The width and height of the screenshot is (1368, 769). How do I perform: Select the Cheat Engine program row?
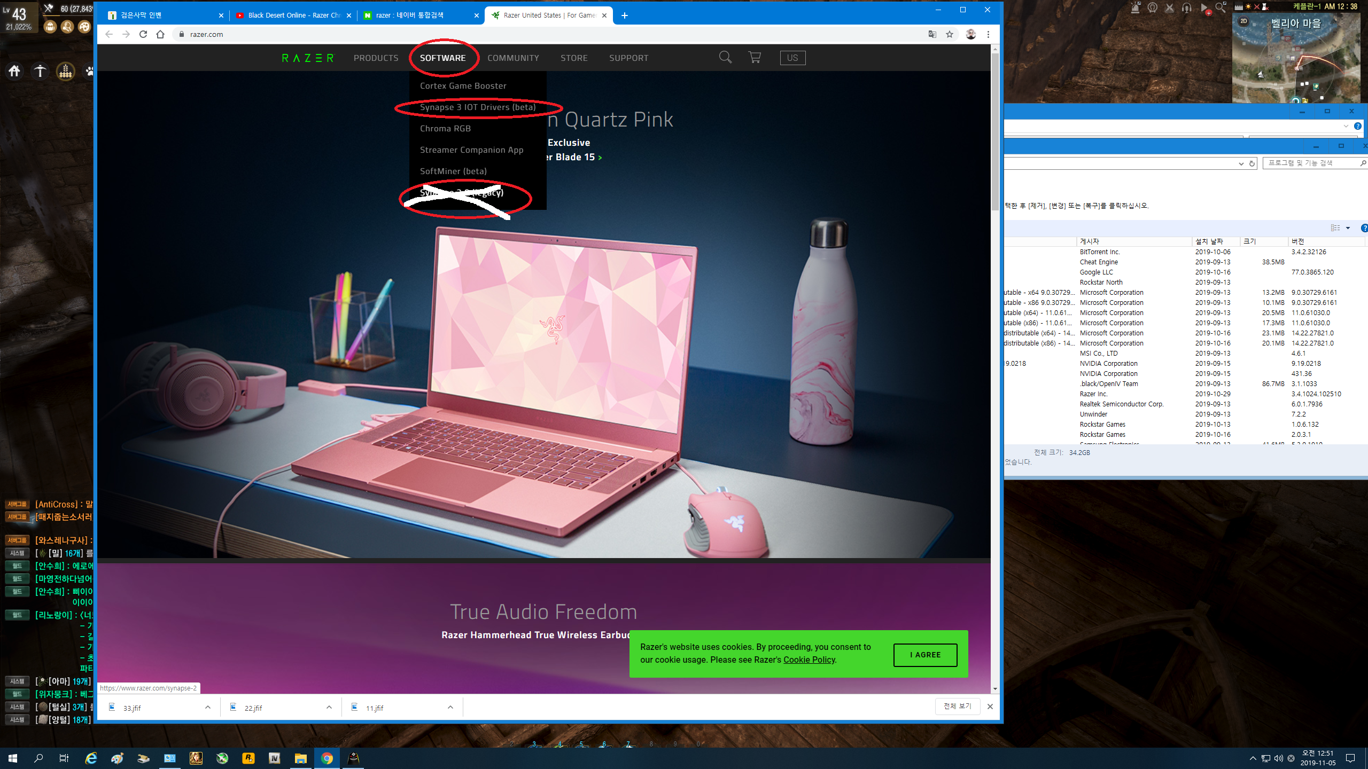coord(1185,262)
